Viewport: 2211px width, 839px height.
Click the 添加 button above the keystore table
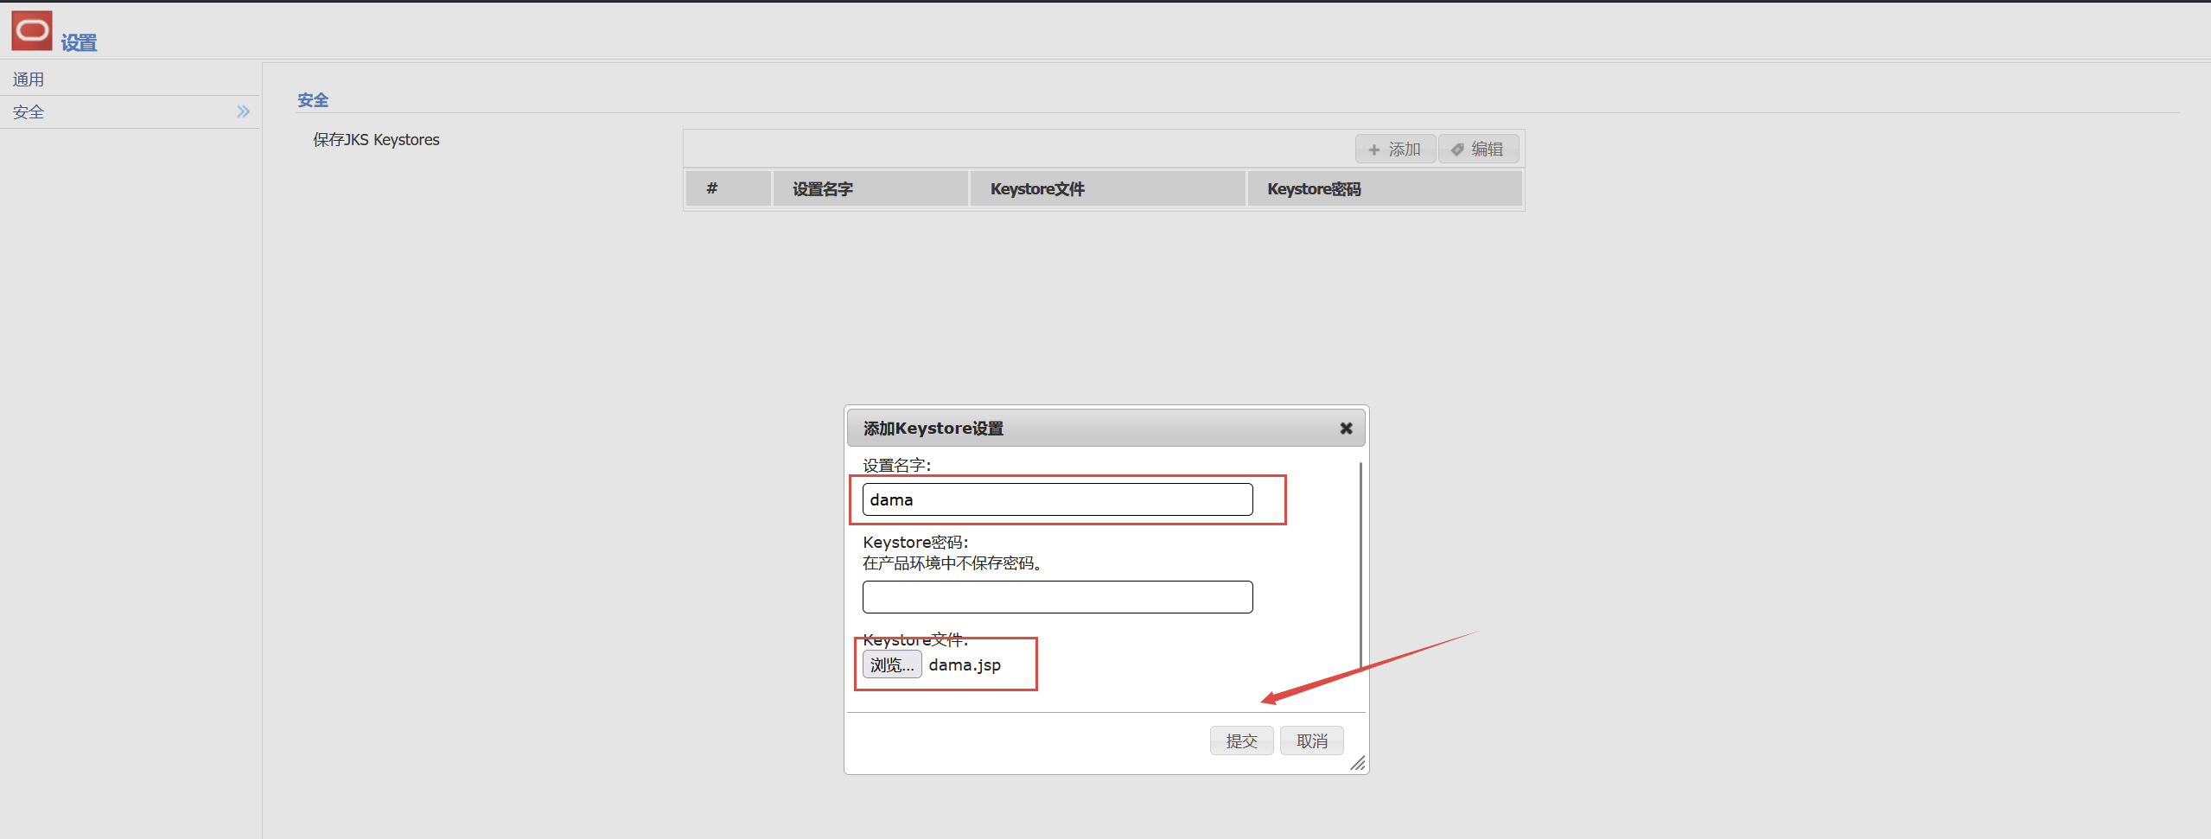tap(1395, 149)
